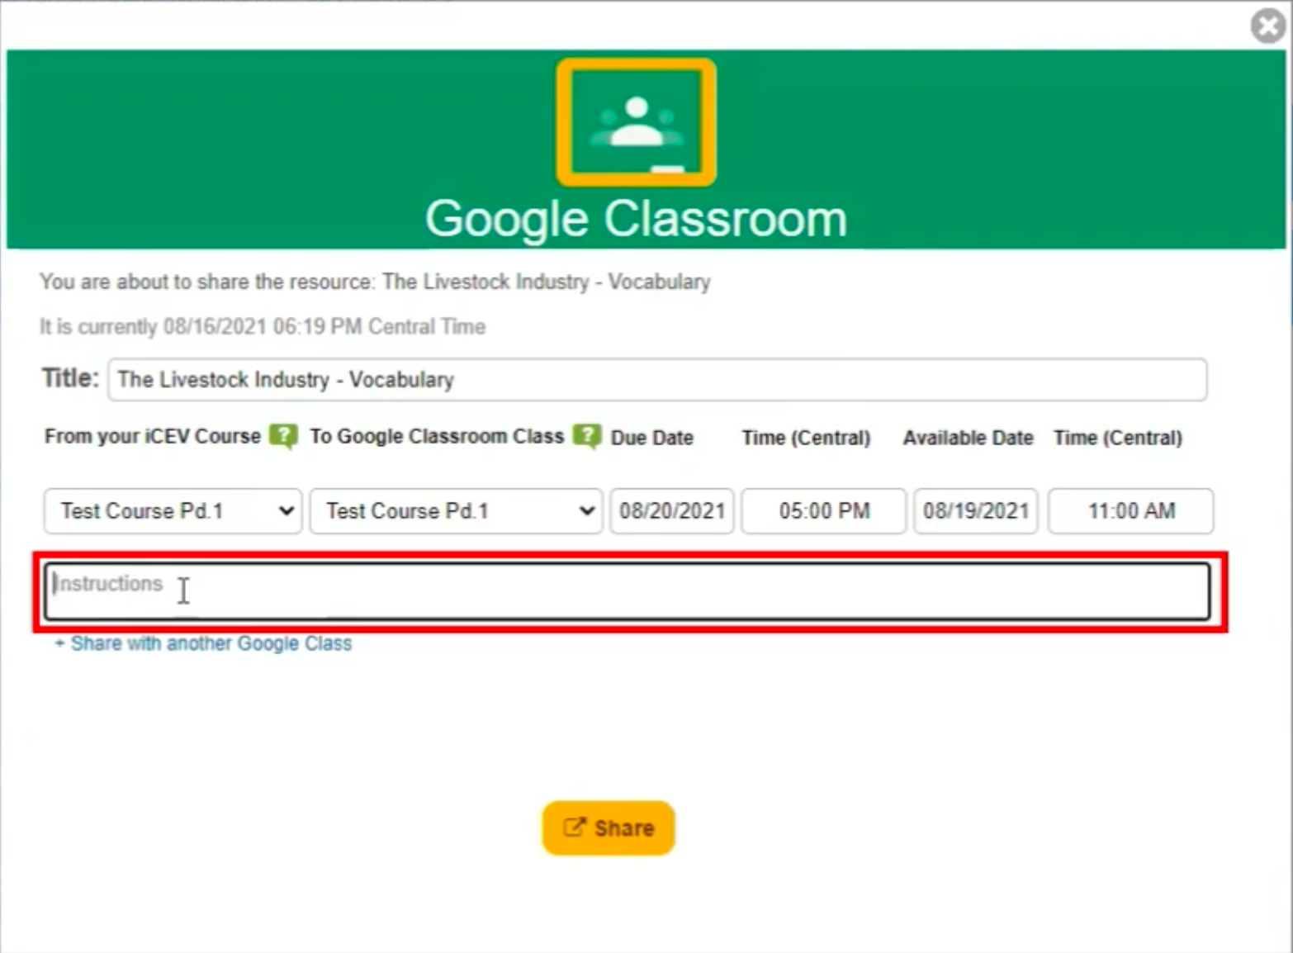Open the iCEV Course dropdown
The image size is (1293, 953).
click(x=173, y=511)
